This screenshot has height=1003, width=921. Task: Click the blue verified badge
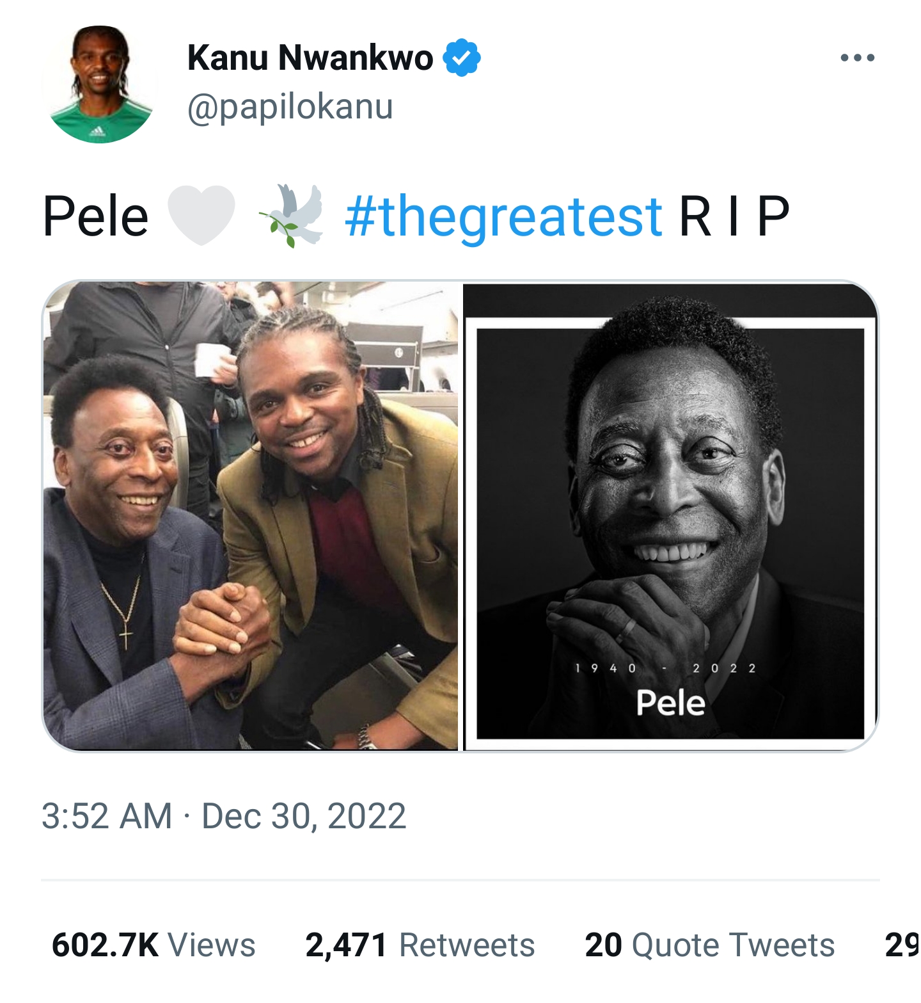click(x=461, y=58)
